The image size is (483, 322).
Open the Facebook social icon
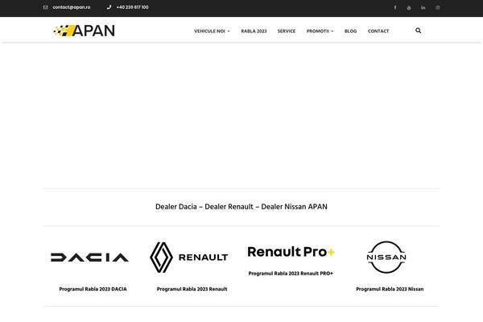tap(395, 8)
